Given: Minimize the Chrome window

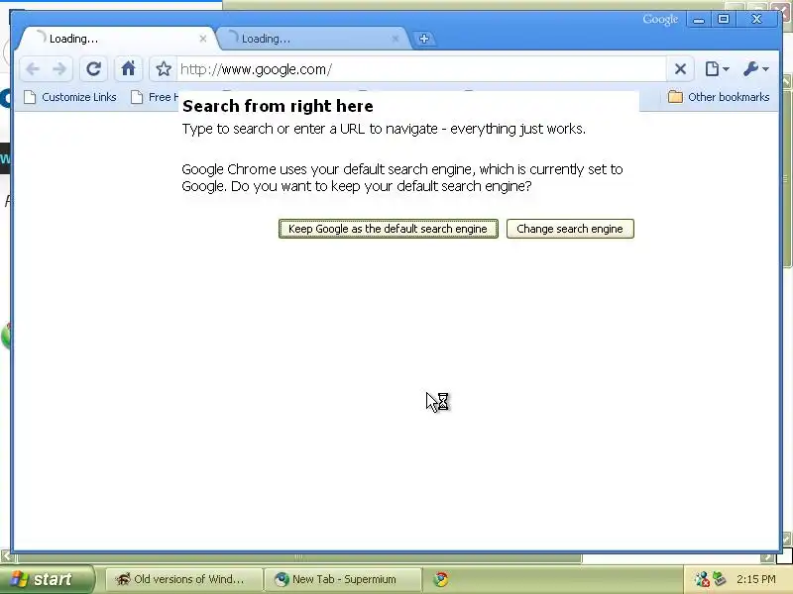Looking at the screenshot, I should [699, 20].
